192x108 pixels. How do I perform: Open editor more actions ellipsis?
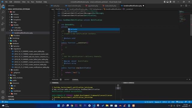(189, 6)
